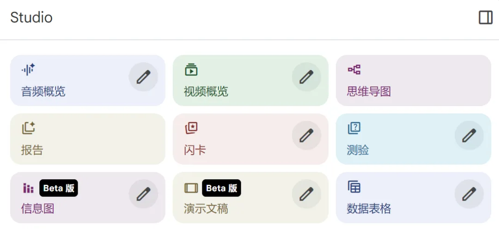Edit 数据表格 data table options
The image size is (499, 231).
click(x=469, y=194)
